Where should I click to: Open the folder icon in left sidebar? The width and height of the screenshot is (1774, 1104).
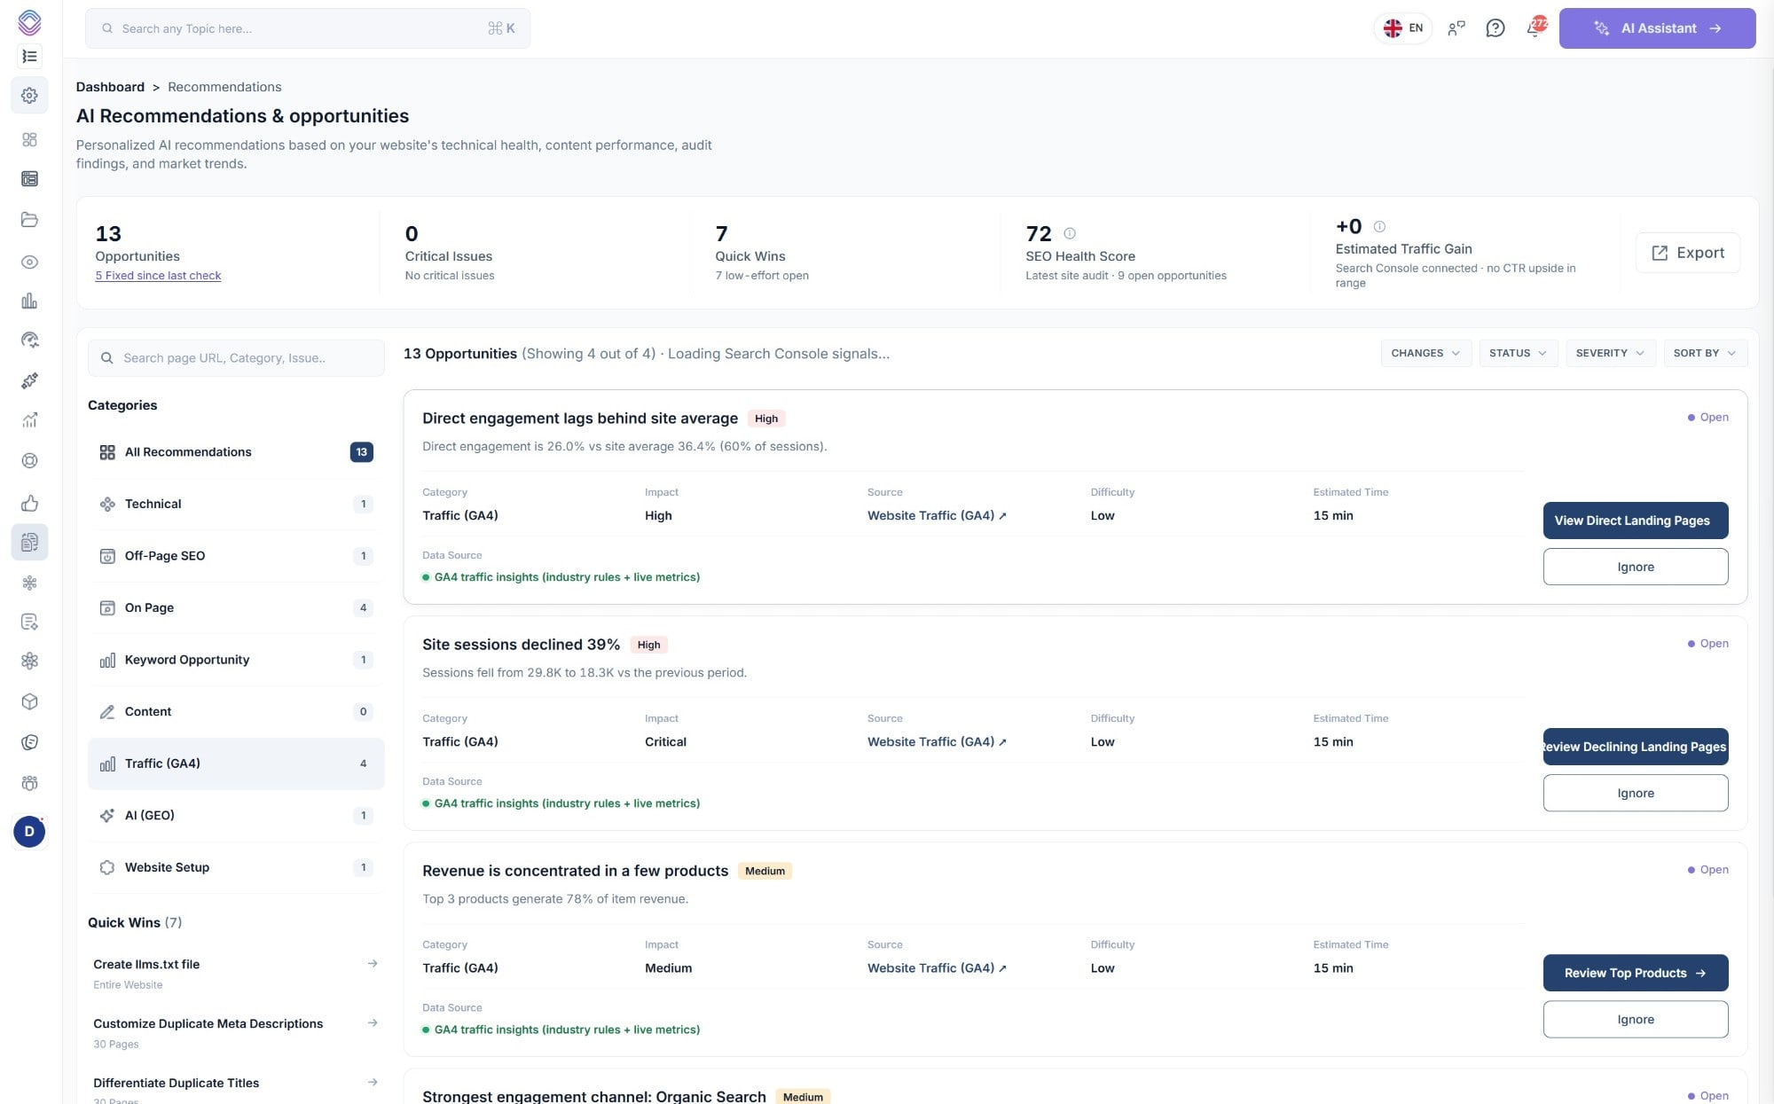29,220
